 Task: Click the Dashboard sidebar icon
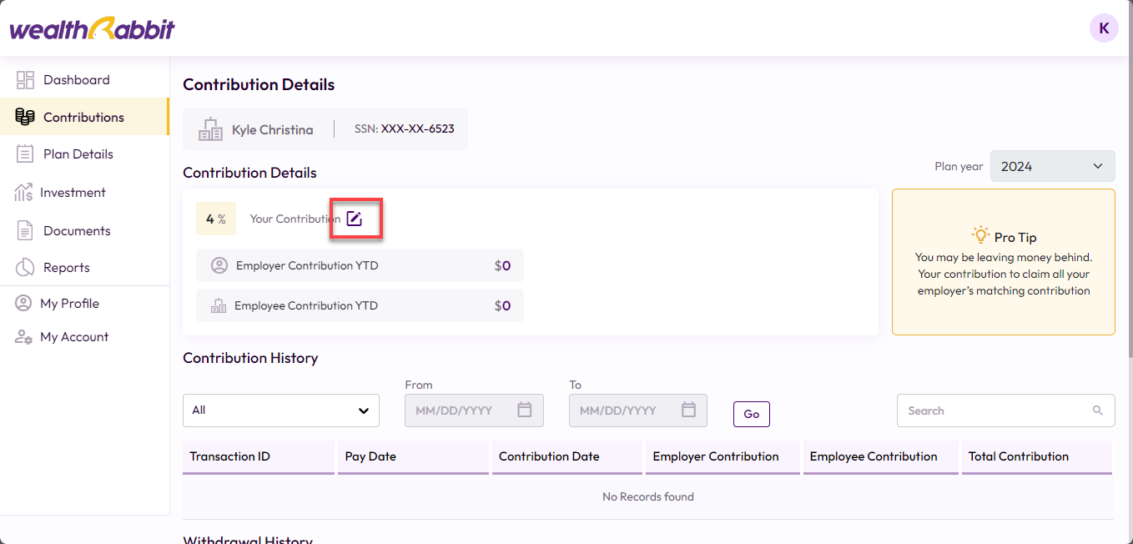pos(25,80)
